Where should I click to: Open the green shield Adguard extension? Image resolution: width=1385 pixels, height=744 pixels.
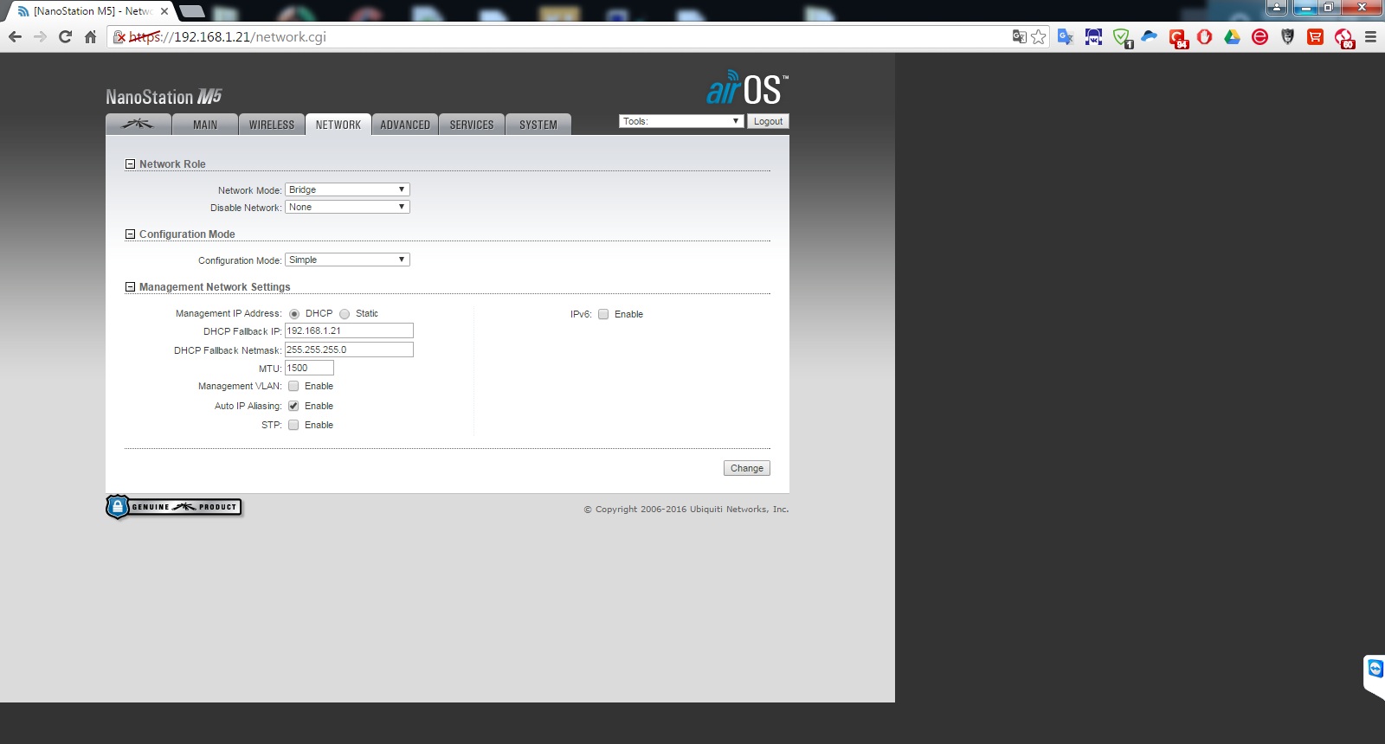tap(1122, 38)
